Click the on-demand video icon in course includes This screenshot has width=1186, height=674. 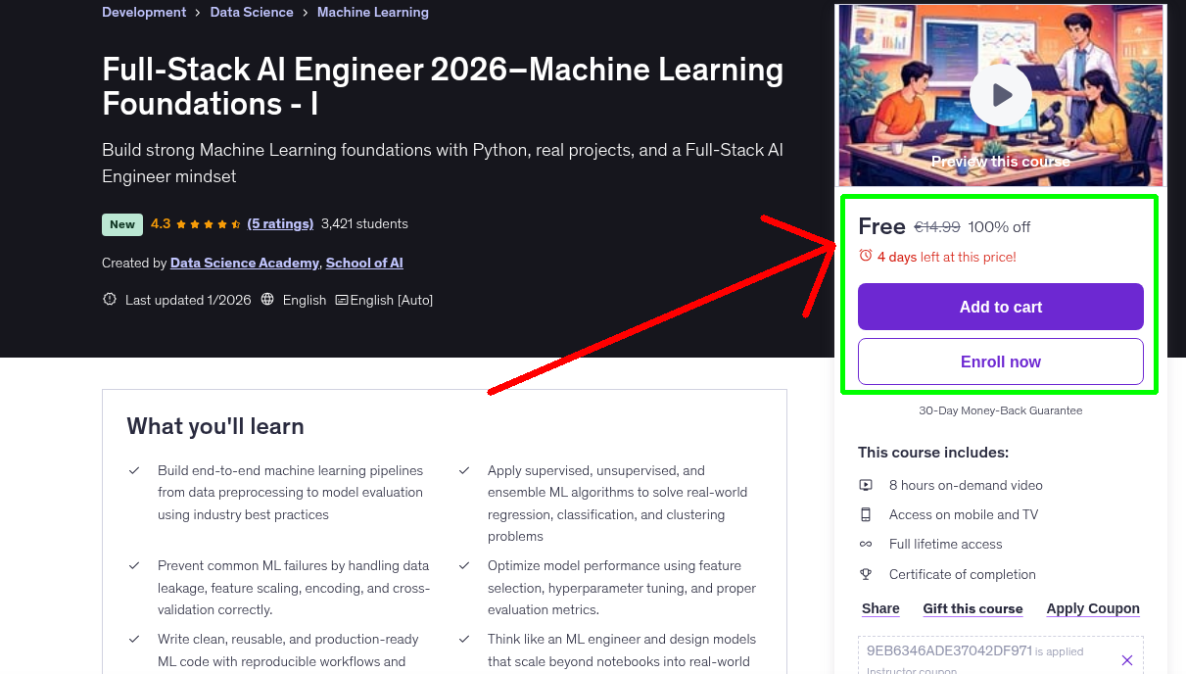(x=866, y=485)
